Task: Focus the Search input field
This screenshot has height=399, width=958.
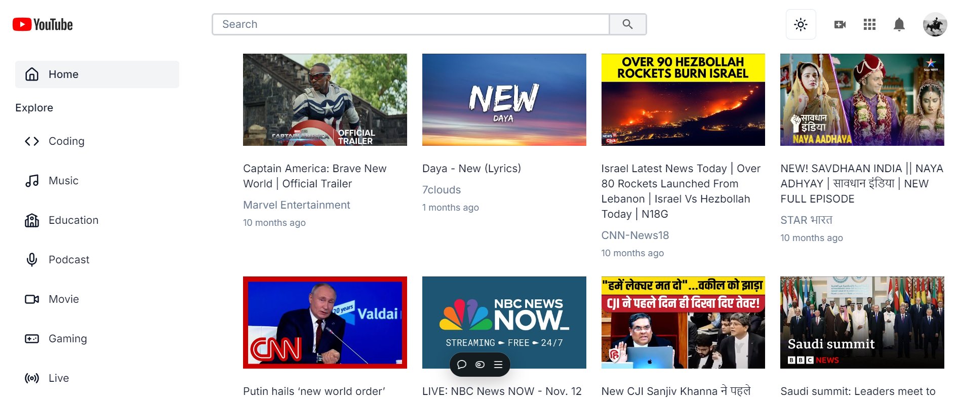Action: coord(410,24)
